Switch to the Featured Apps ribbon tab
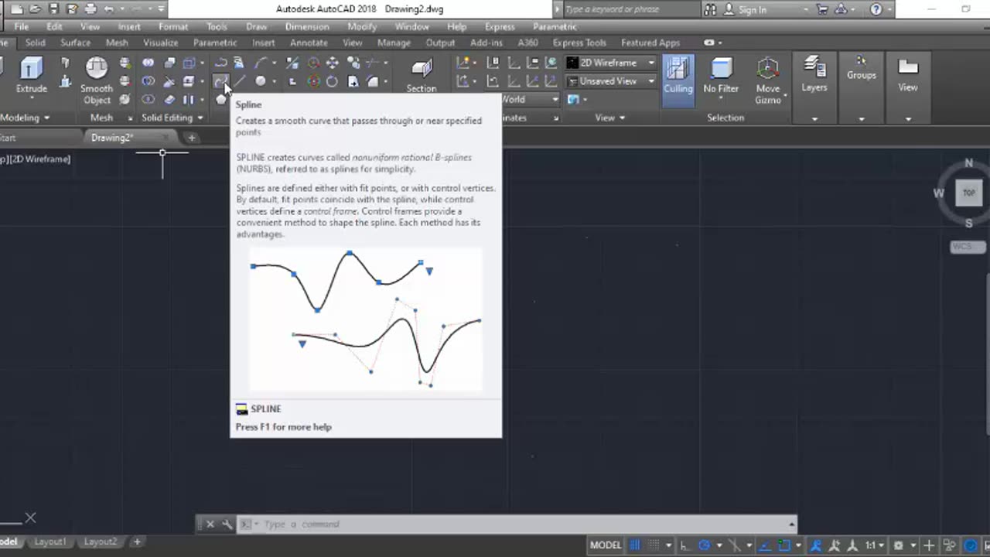Viewport: 990px width, 557px height. 650,43
